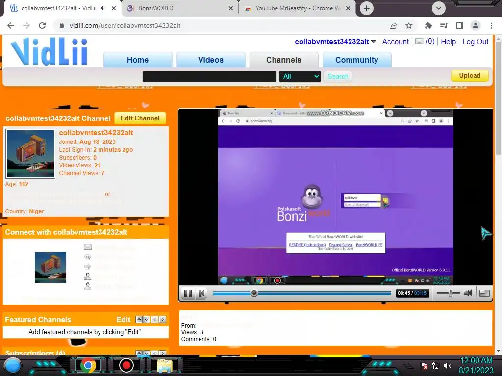Bookmark this page with the star icon
502x376 pixels.
pos(409,25)
